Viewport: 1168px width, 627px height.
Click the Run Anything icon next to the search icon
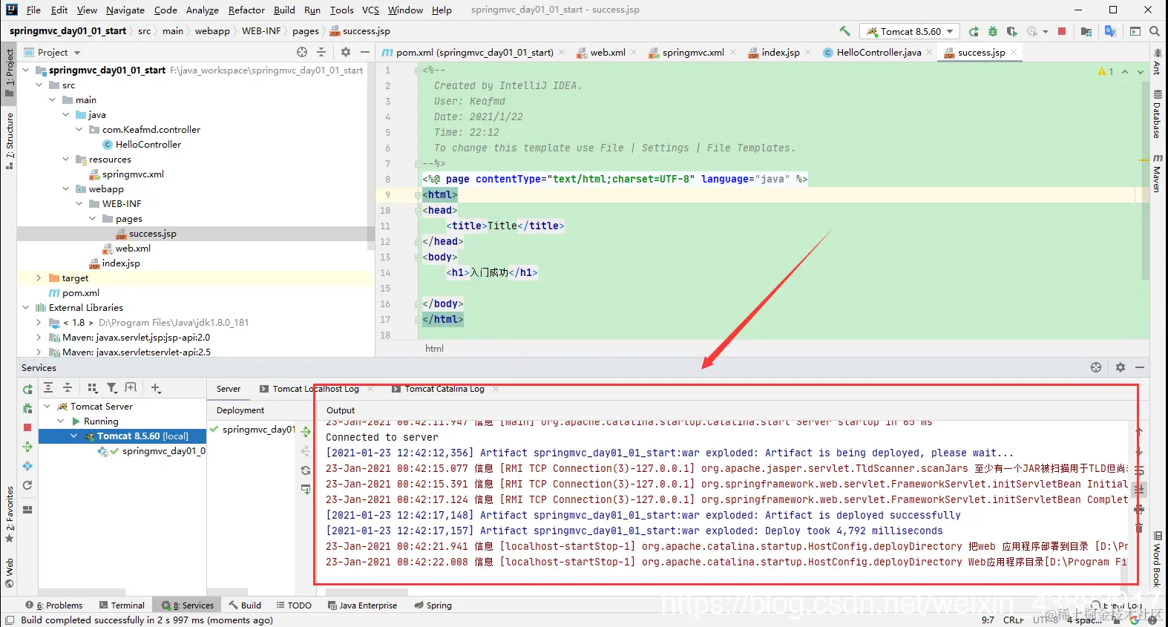1135,31
